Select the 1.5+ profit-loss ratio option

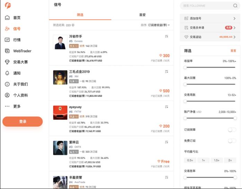(x=217, y=160)
